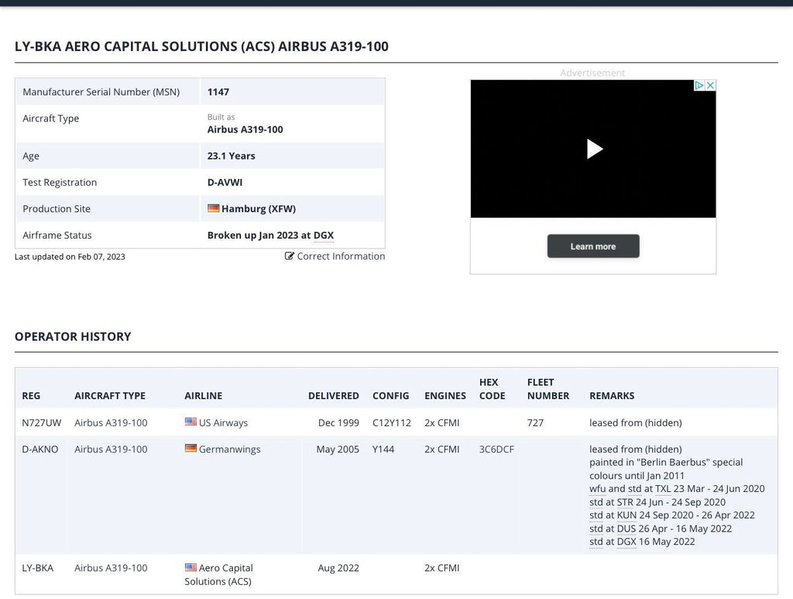Click STR abbreviation in remarks
793x599 pixels.
[625, 502]
